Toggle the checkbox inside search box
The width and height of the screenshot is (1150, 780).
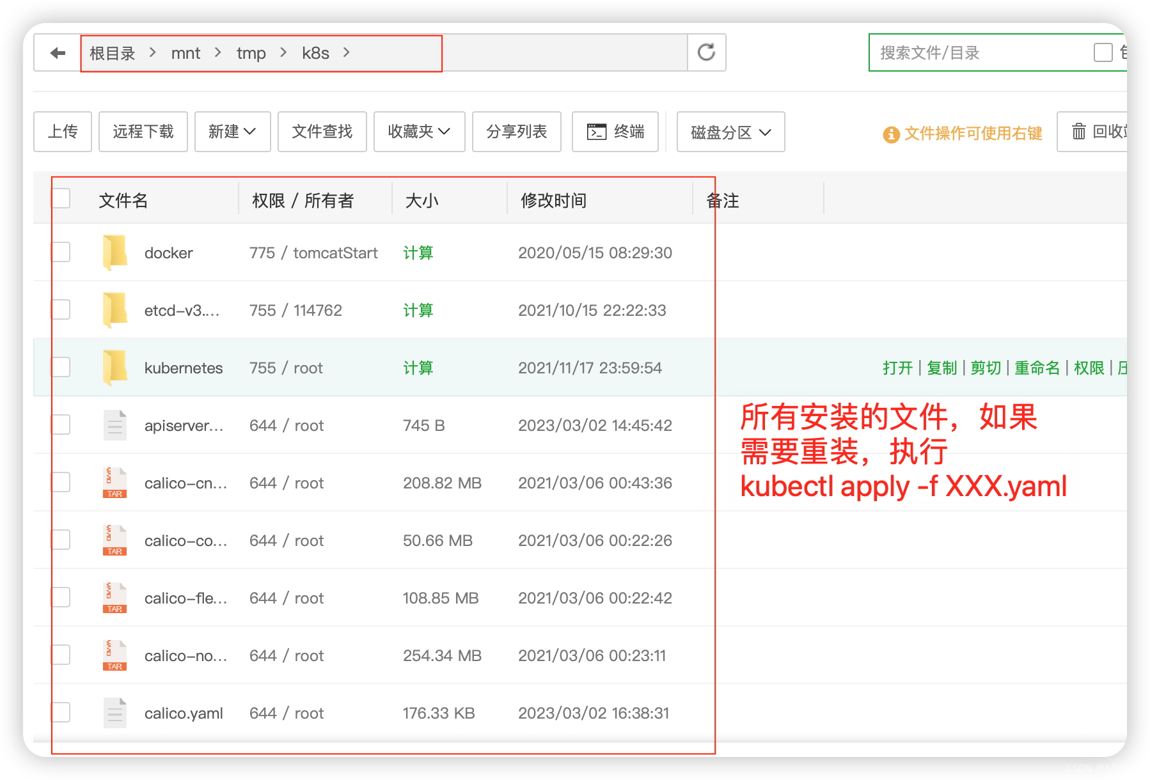[x=1103, y=52]
